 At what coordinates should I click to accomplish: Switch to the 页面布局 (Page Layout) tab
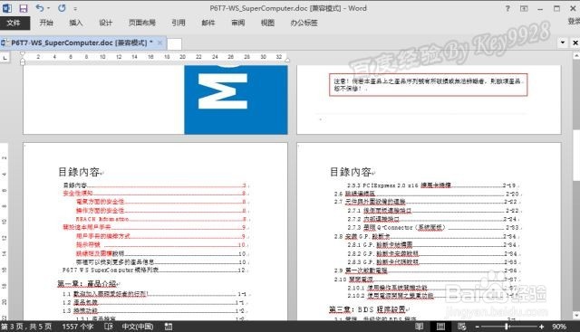pyautogui.click(x=142, y=23)
